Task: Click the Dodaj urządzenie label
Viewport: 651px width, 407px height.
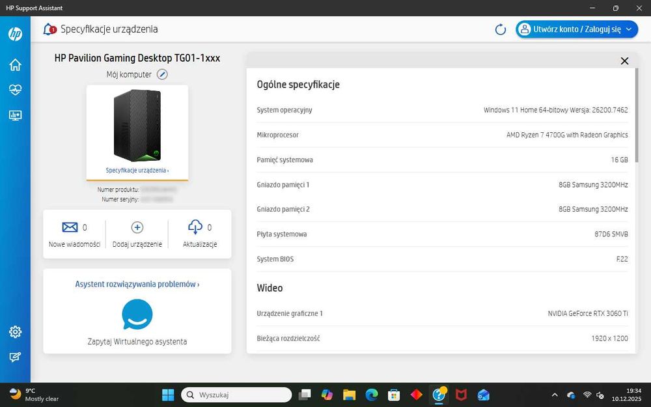Action: (137, 244)
